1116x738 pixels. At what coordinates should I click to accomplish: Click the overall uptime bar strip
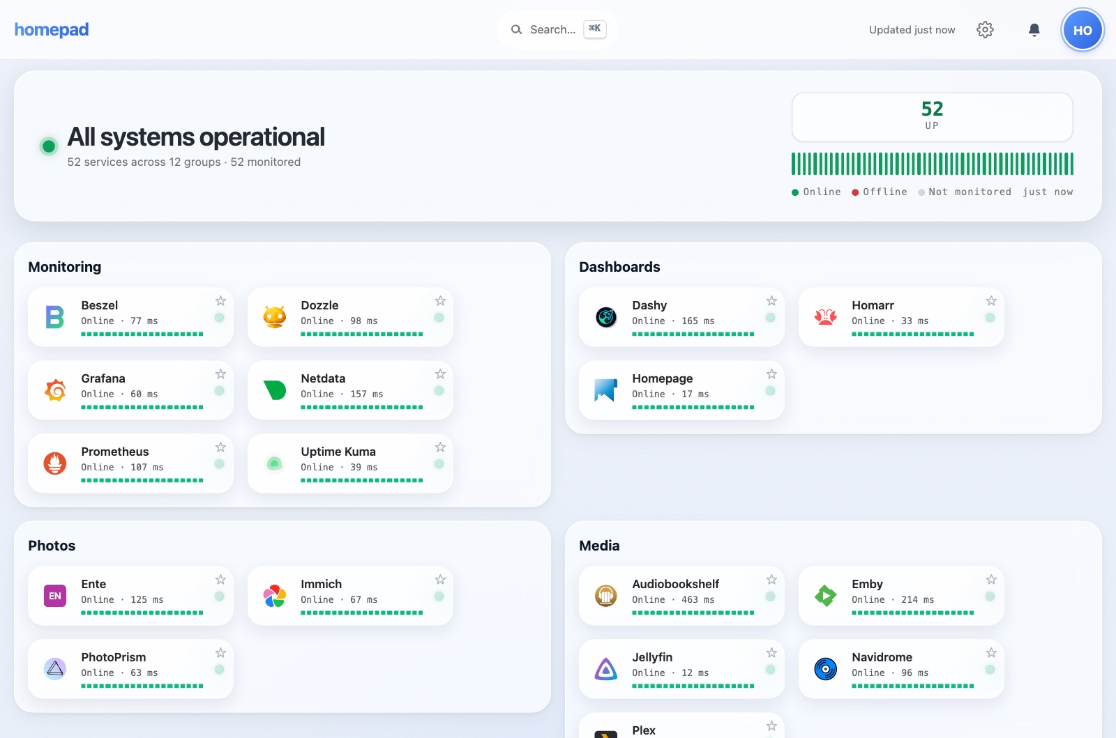[x=933, y=164]
